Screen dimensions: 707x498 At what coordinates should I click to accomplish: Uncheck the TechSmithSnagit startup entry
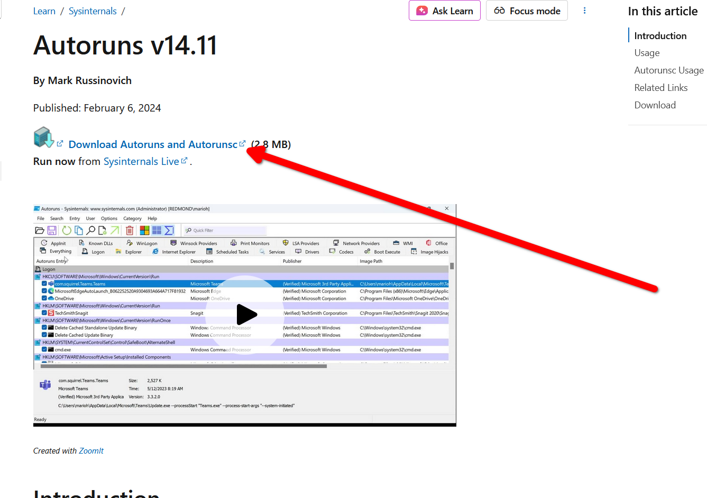pos(44,312)
